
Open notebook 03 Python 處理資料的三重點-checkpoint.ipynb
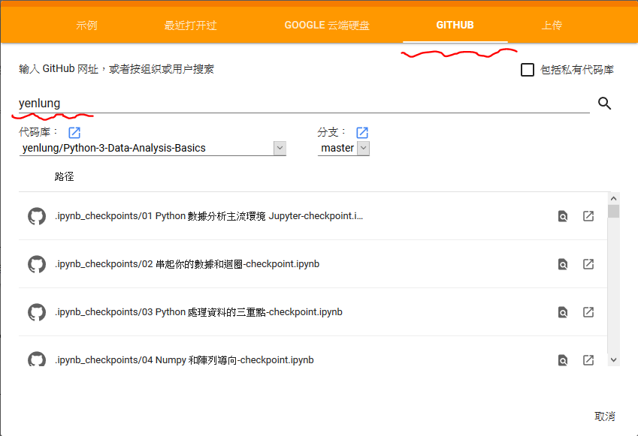pos(198,311)
